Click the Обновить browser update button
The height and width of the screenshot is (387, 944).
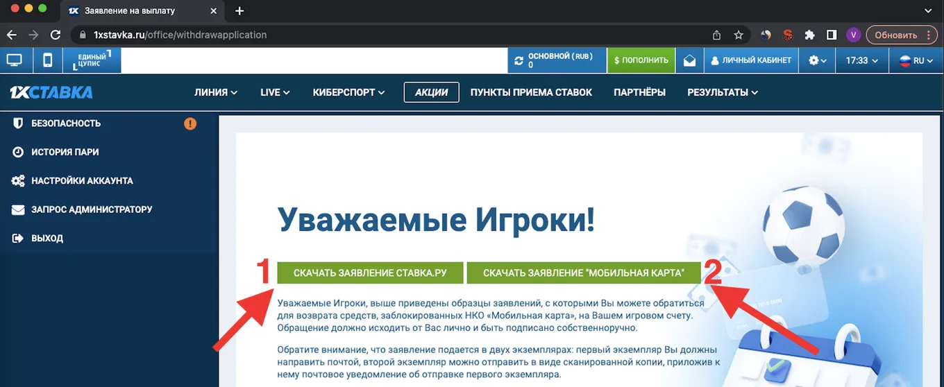point(902,35)
